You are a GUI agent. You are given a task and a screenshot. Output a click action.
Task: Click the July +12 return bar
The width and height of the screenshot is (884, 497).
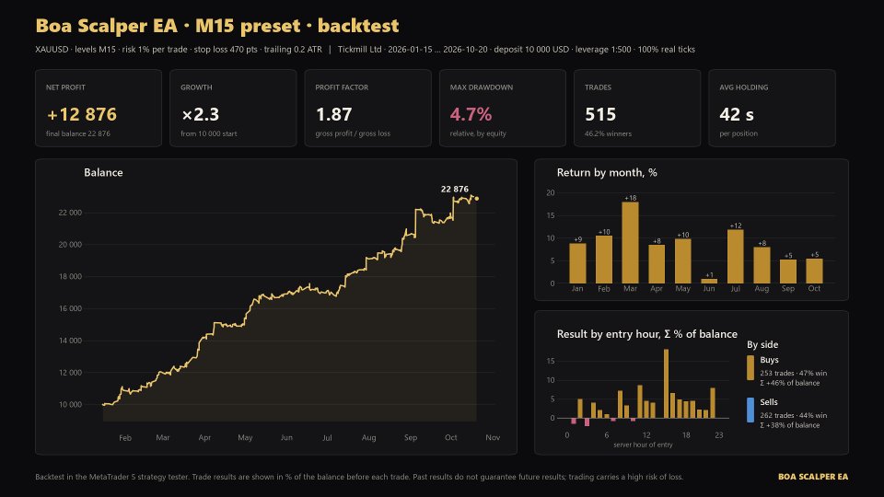point(735,257)
